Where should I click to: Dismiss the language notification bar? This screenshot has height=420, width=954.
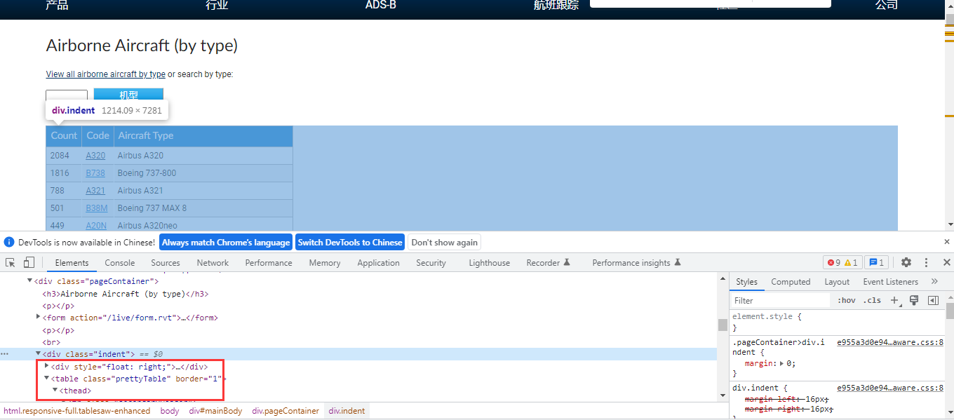click(946, 241)
